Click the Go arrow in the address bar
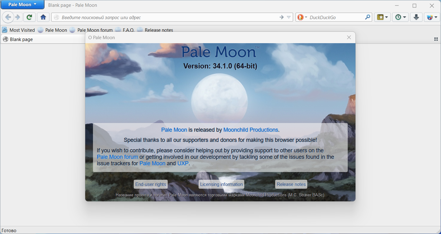The image size is (441, 234). 281,17
